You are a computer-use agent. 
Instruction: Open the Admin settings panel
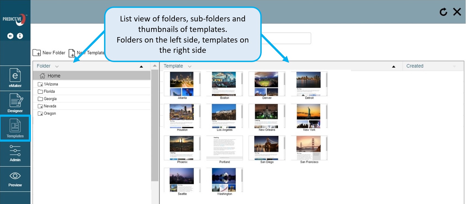[x=15, y=153]
